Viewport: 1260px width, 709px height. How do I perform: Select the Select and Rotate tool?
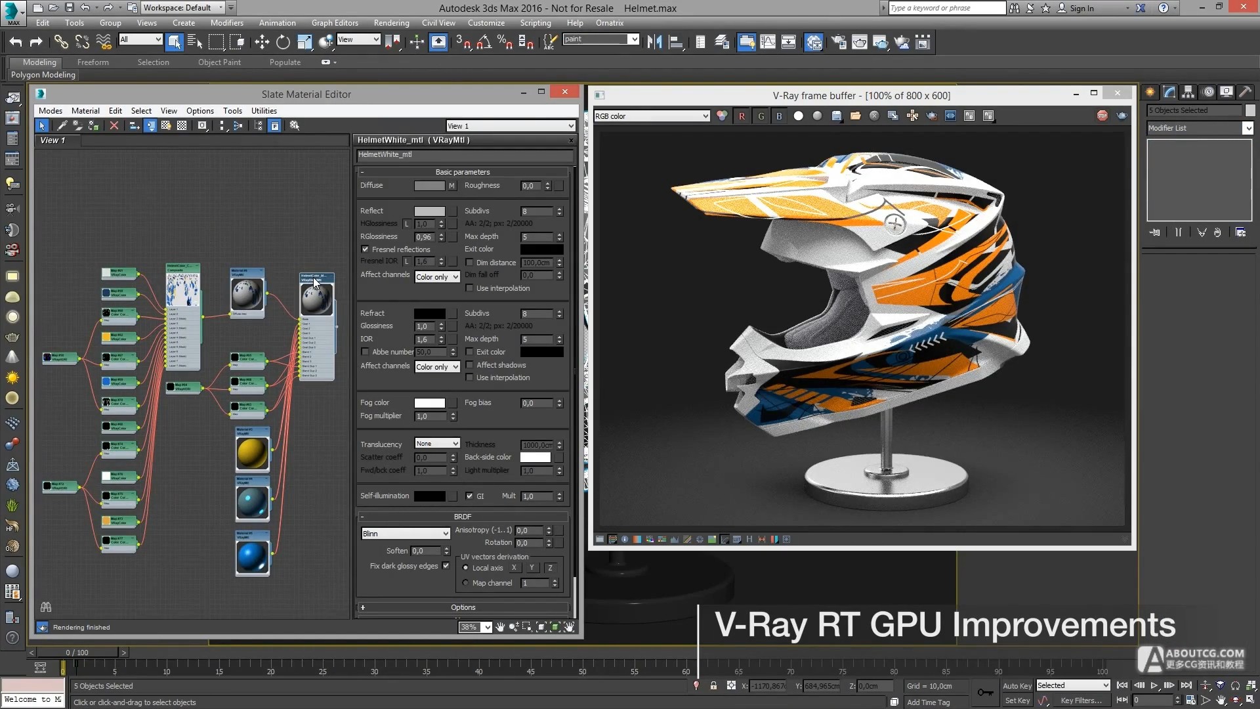283,42
